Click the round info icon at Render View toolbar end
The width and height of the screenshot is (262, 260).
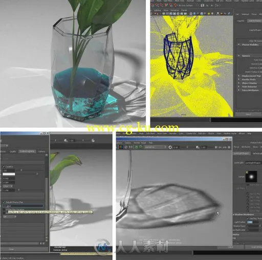coord(229,147)
